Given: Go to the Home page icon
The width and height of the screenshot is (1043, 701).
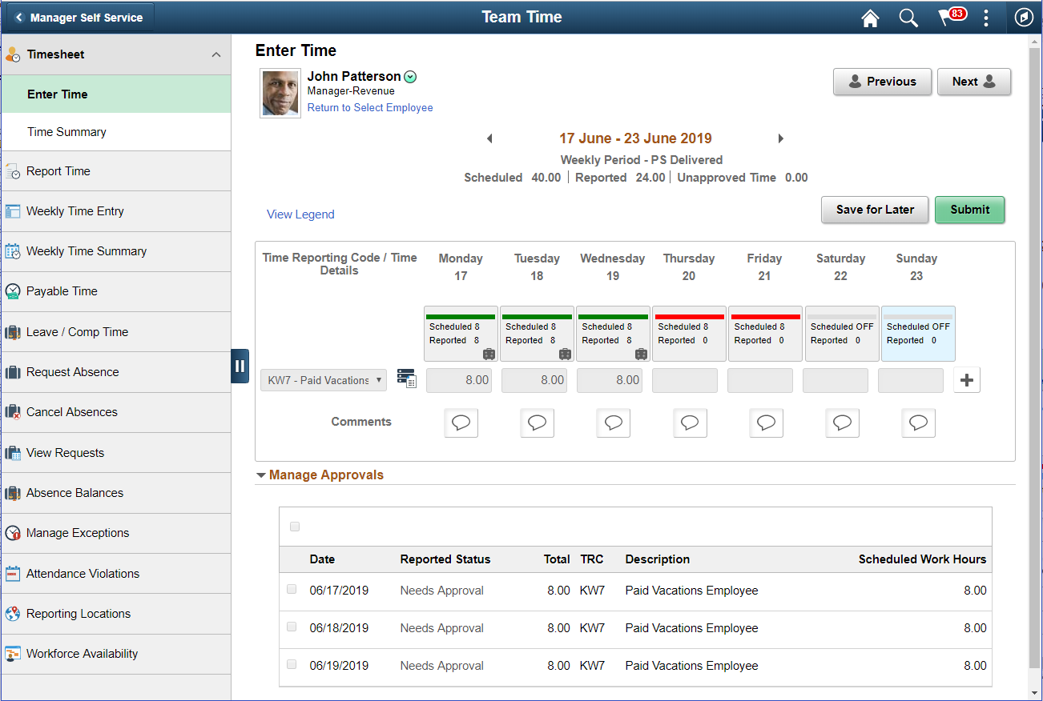Looking at the screenshot, I should pyautogui.click(x=870, y=18).
